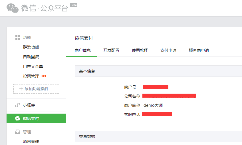The image size is (242, 145).
Task: Click the 功能 sidebar group heading
Action: 27,37
